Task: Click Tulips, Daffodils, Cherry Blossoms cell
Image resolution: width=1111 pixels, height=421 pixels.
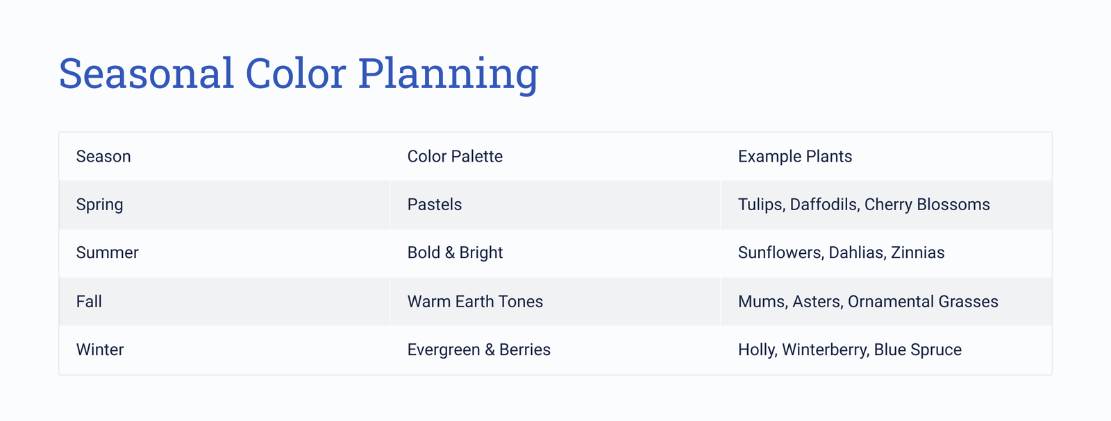Action: click(886, 205)
